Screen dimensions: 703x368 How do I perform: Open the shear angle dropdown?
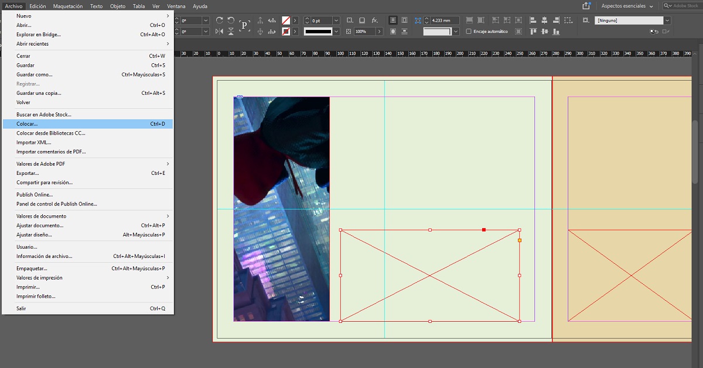pyautogui.click(x=206, y=32)
